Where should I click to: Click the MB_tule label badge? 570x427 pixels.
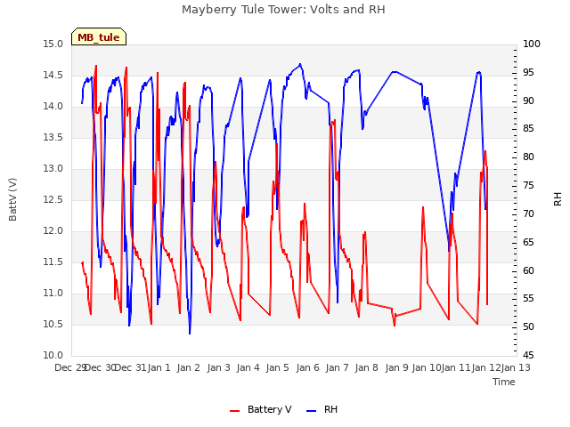click(x=99, y=36)
